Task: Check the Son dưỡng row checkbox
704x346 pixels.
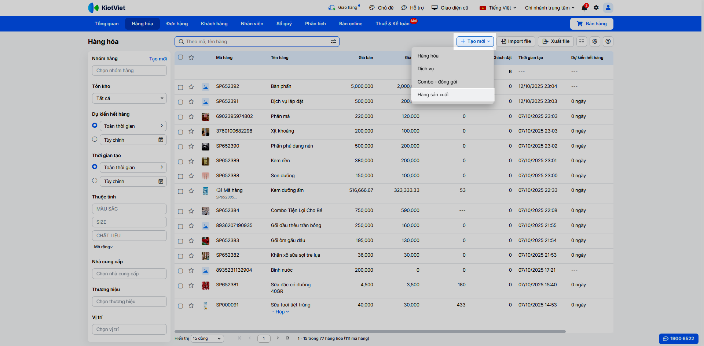Action: [x=180, y=176]
